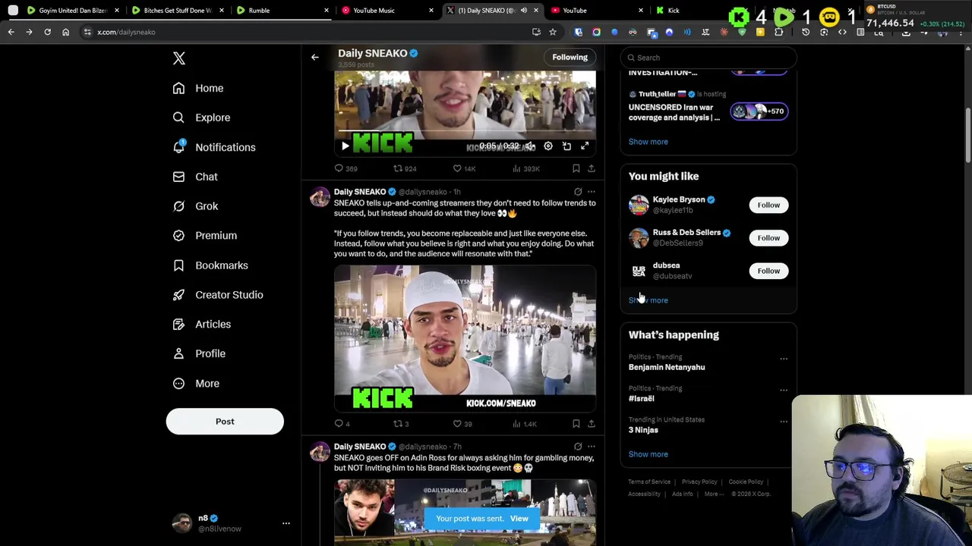Open picture-in-picture on first video
The image size is (972, 546).
566,146
